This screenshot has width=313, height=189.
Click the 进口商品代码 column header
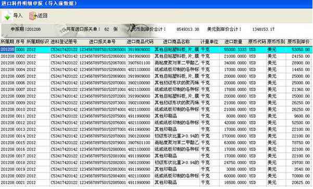[x=140, y=42]
